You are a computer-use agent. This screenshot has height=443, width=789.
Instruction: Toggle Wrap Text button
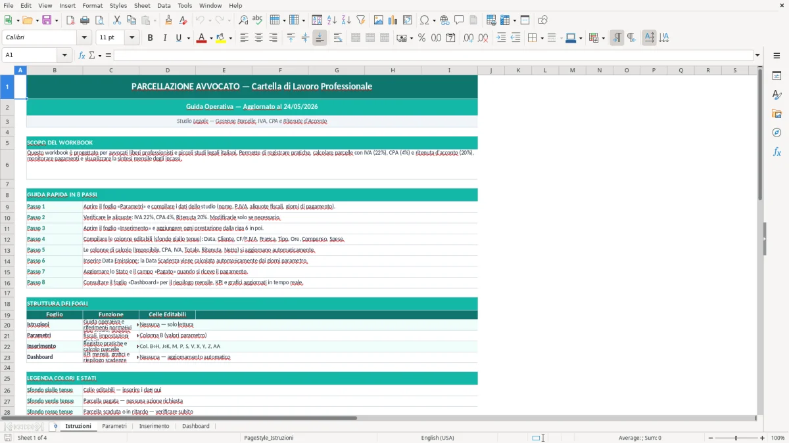[x=338, y=38]
